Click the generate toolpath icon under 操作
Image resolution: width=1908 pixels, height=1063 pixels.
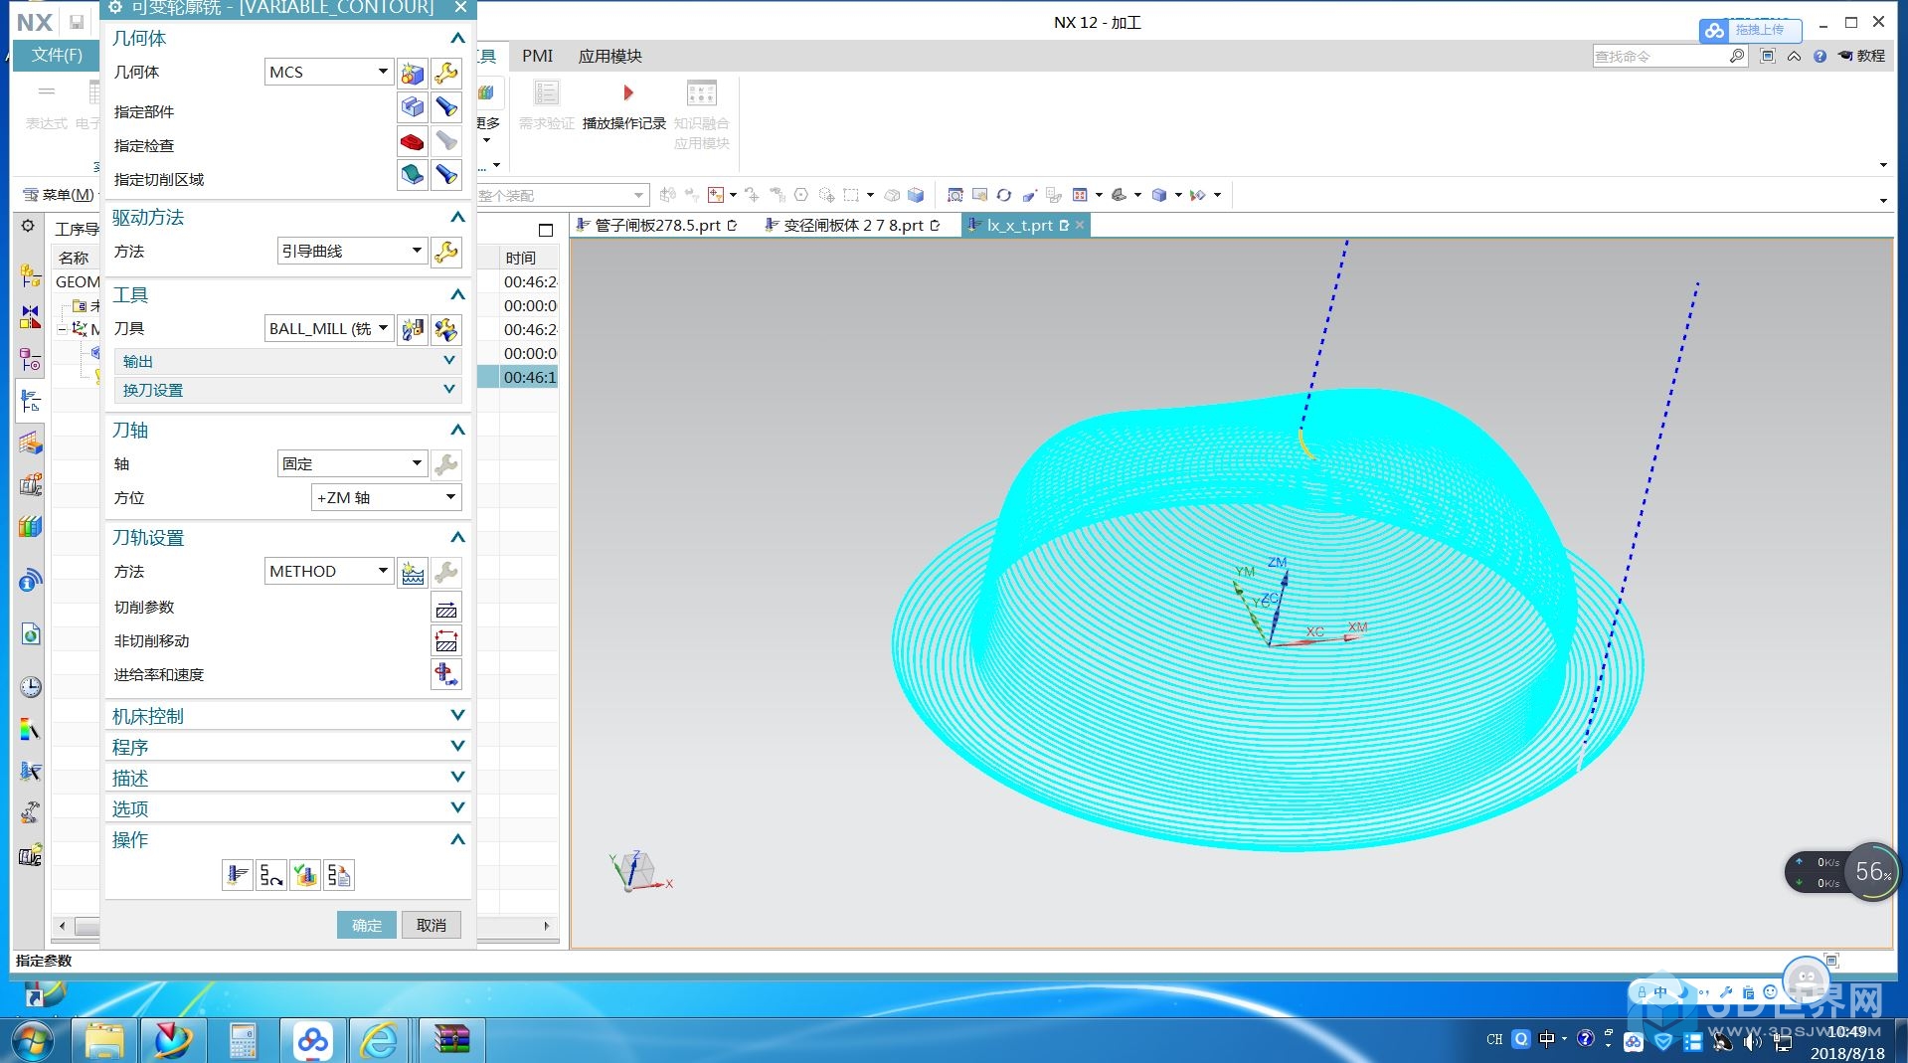[237, 875]
